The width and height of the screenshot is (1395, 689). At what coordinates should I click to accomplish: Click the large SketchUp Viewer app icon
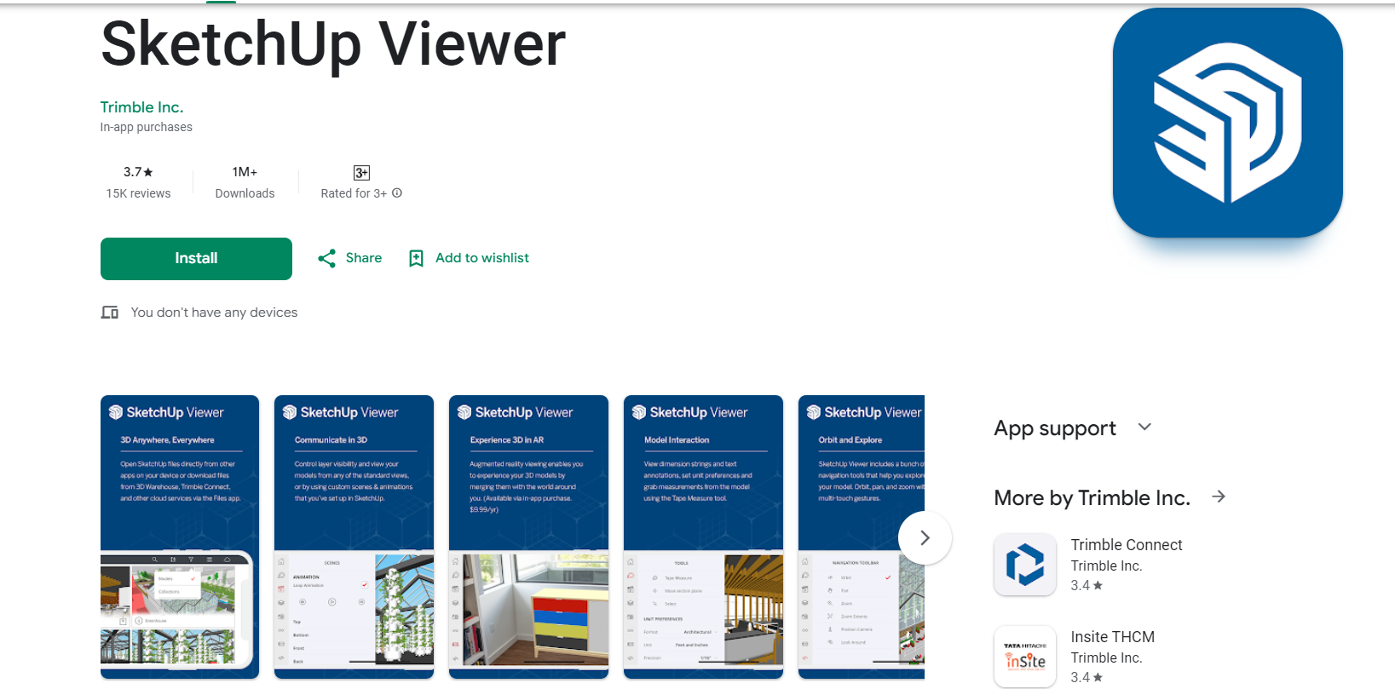coord(1227,123)
